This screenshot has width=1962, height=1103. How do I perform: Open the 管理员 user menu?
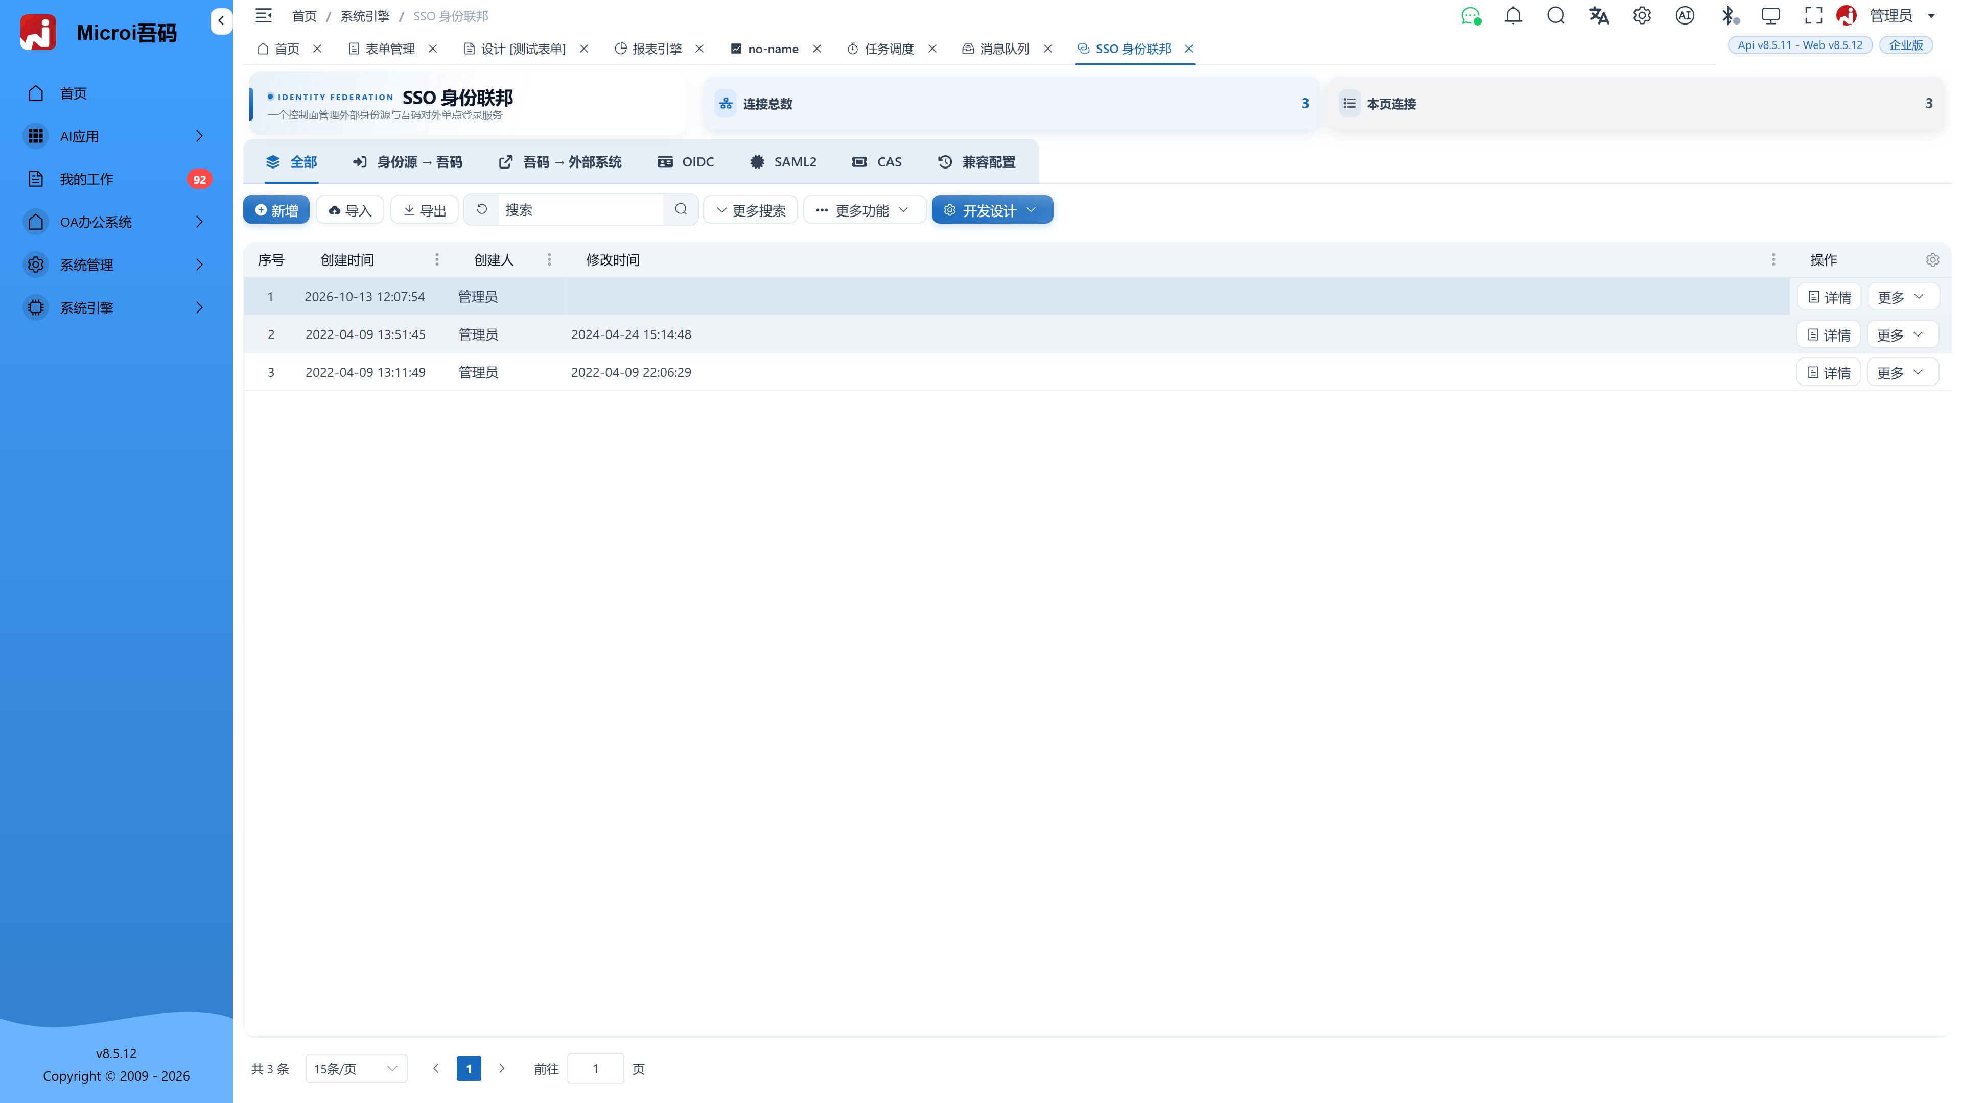1890,15
